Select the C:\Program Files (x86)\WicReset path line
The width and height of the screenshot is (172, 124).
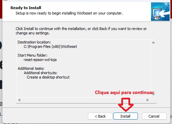coord(50,46)
